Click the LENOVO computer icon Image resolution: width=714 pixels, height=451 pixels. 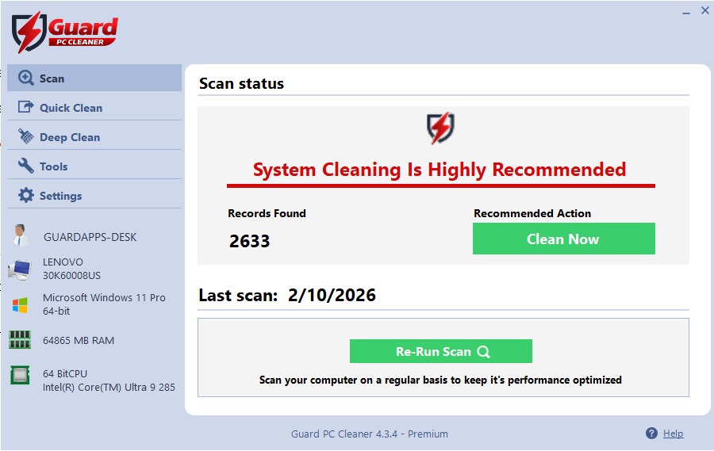coord(20,269)
